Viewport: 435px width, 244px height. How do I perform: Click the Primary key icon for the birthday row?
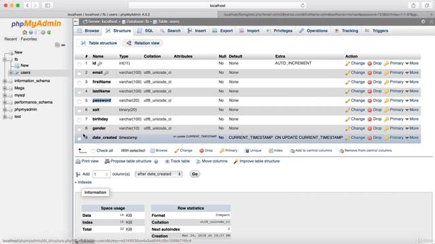point(387,119)
